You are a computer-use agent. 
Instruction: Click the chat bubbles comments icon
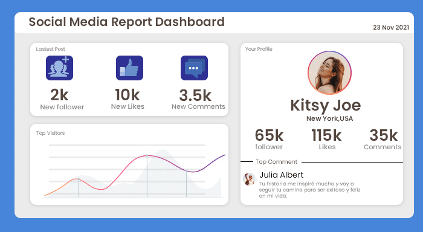(x=194, y=68)
